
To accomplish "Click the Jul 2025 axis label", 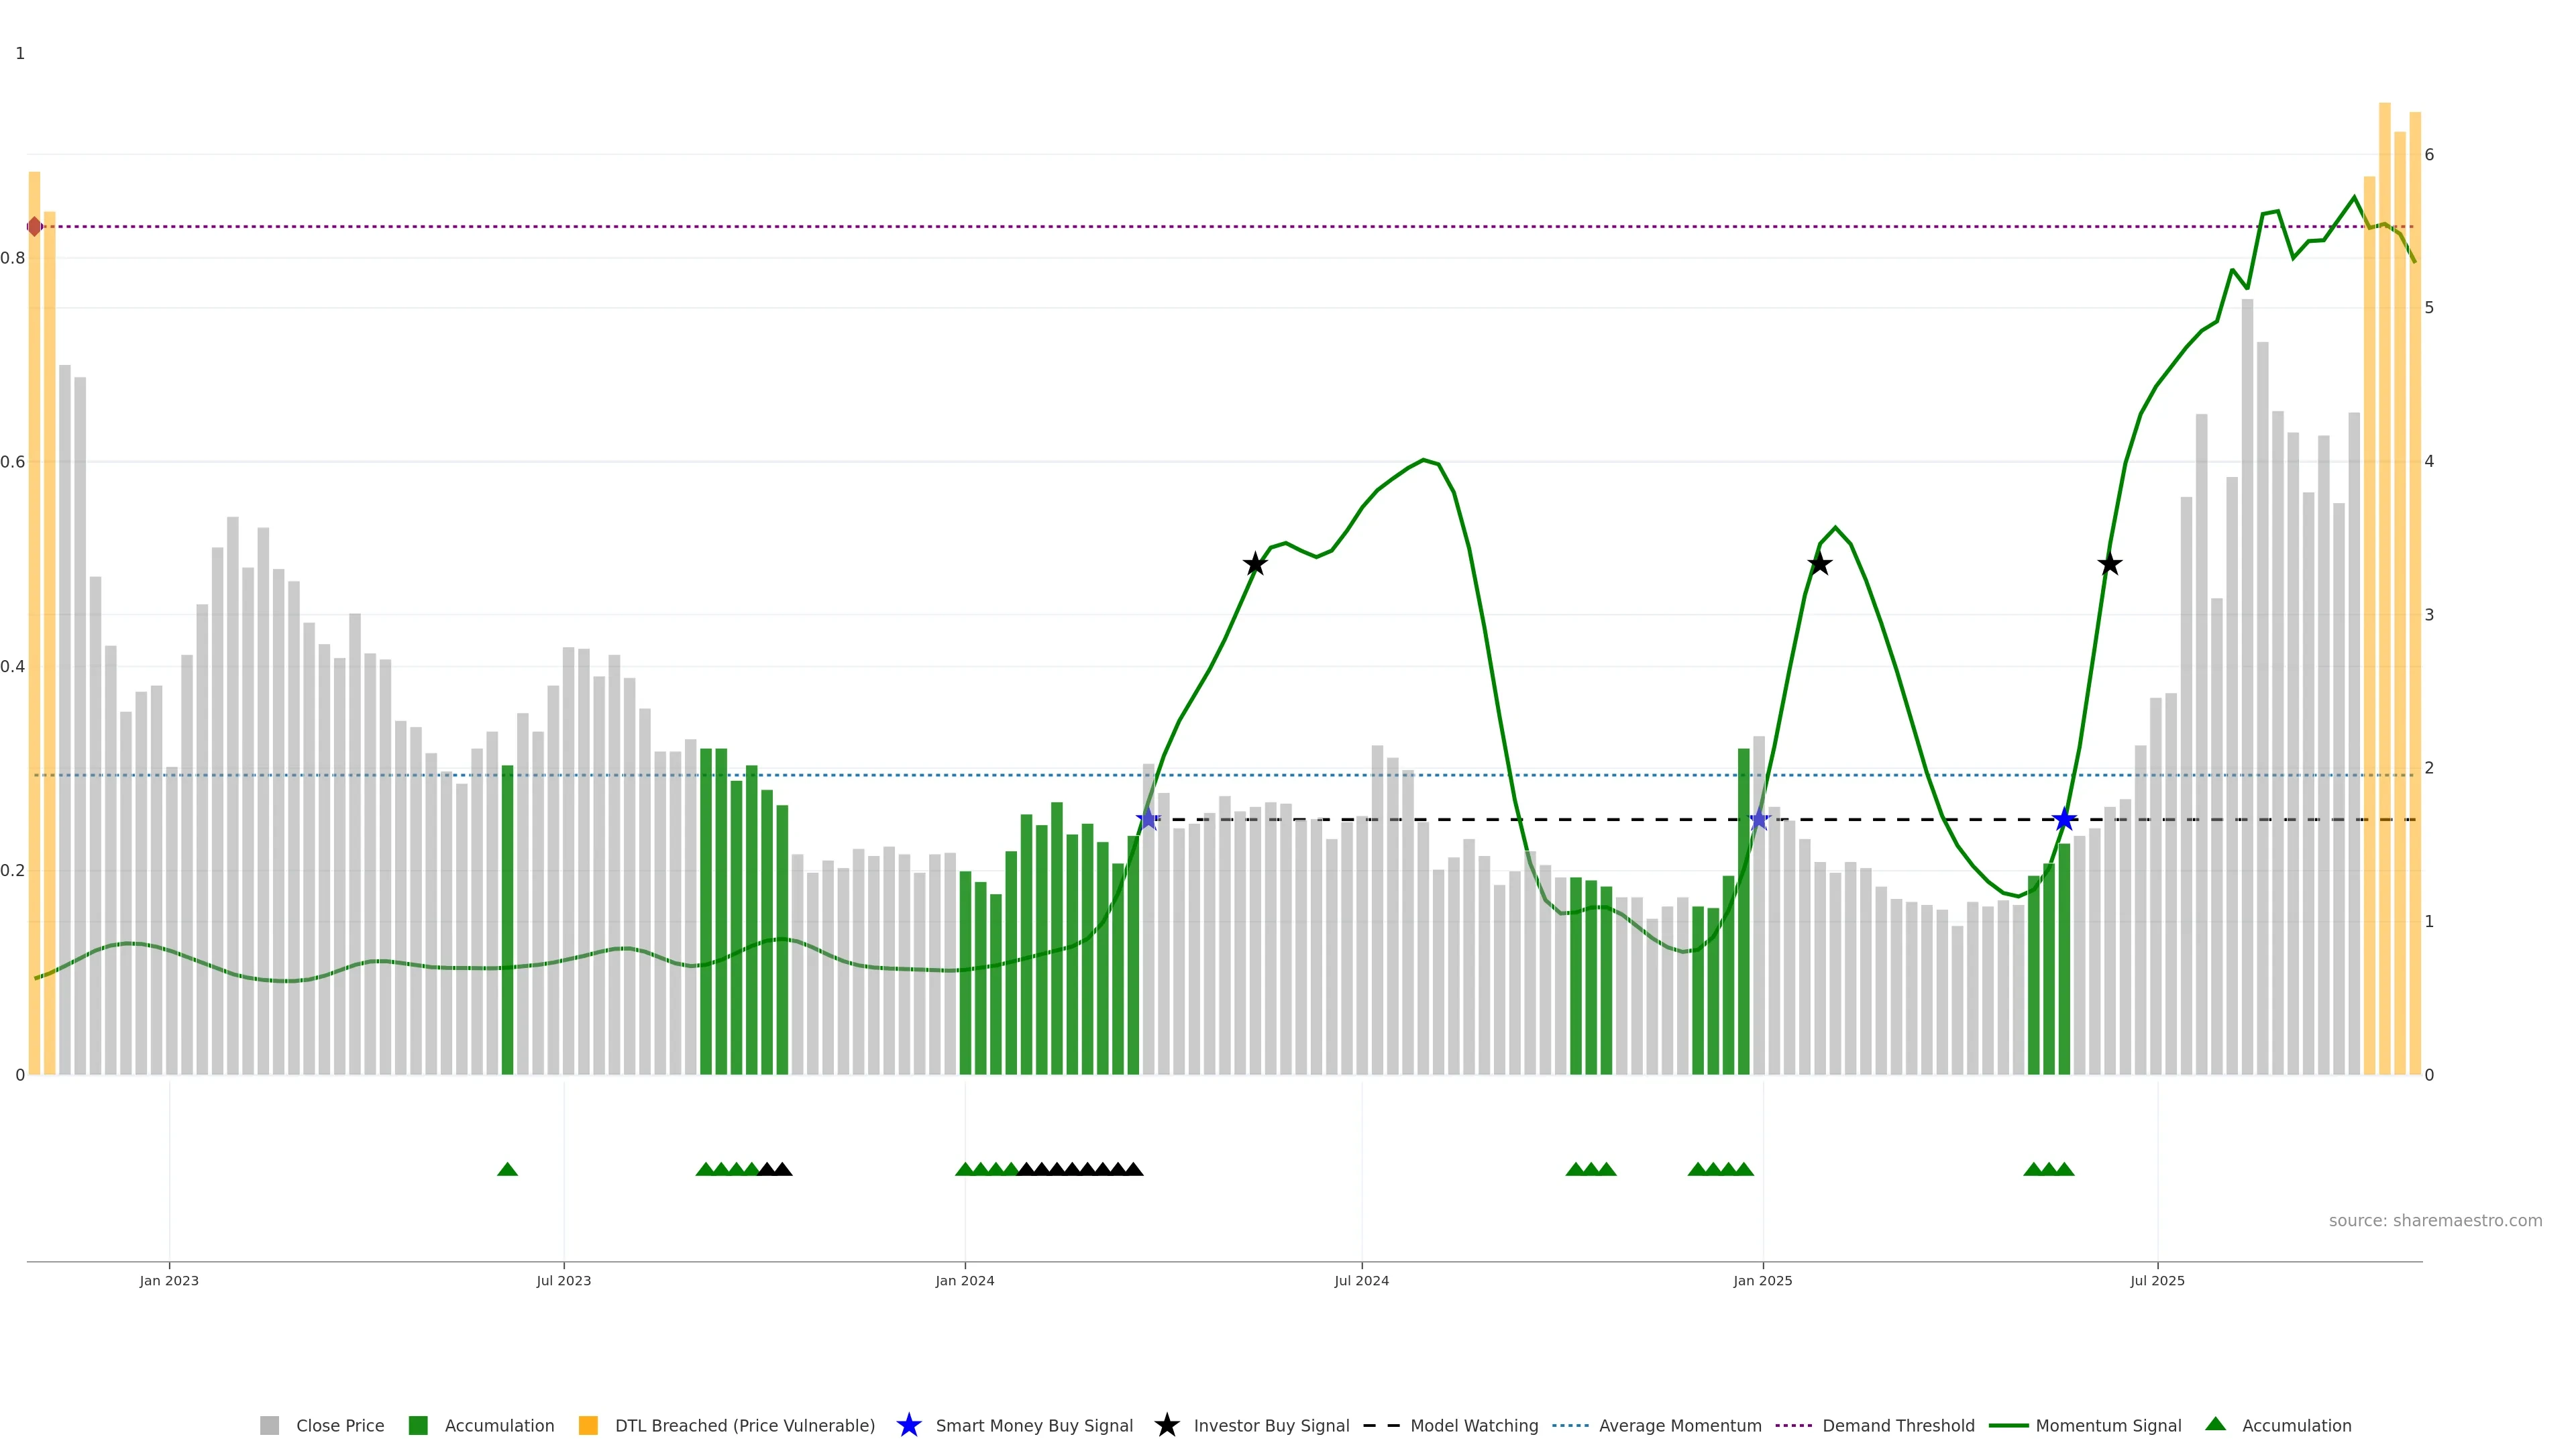I will pos(2157,1281).
